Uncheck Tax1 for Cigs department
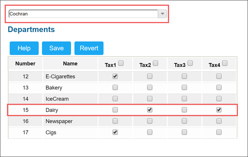Screen dimensions: 248x157 pyautogui.click(x=115, y=132)
